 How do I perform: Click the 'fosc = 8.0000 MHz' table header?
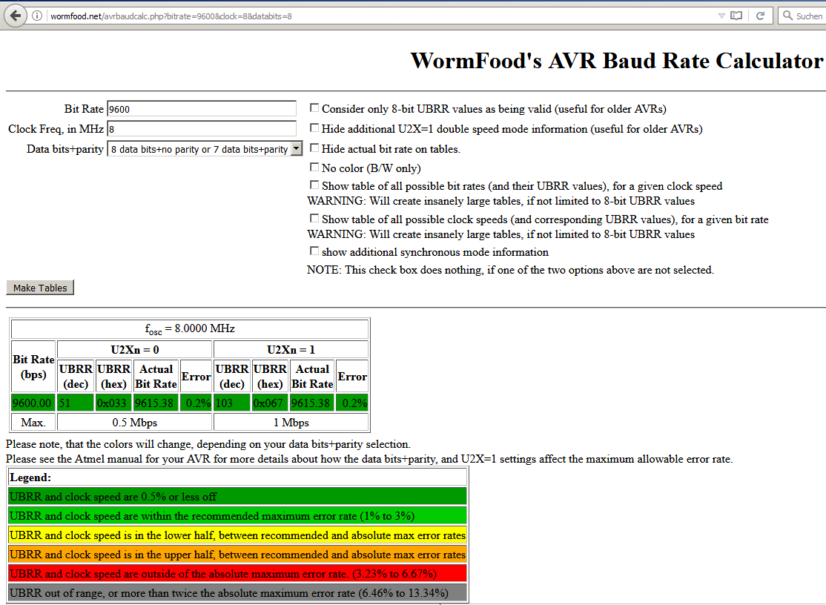pos(190,329)
